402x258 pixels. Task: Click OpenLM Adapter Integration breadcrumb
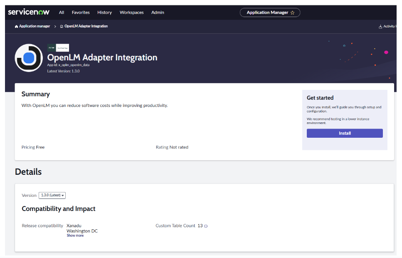pos(86,26)
